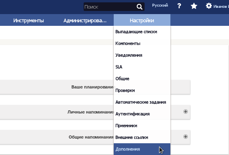This screenshot has width=229, height=155.
Task: Open favorites via the star icon
Action: tap(194, 6)
